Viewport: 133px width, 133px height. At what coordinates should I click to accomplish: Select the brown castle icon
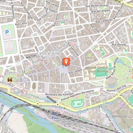point(10,80)
